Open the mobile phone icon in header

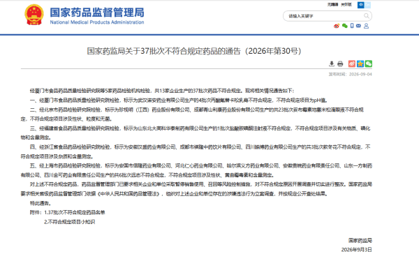[352, 26]
